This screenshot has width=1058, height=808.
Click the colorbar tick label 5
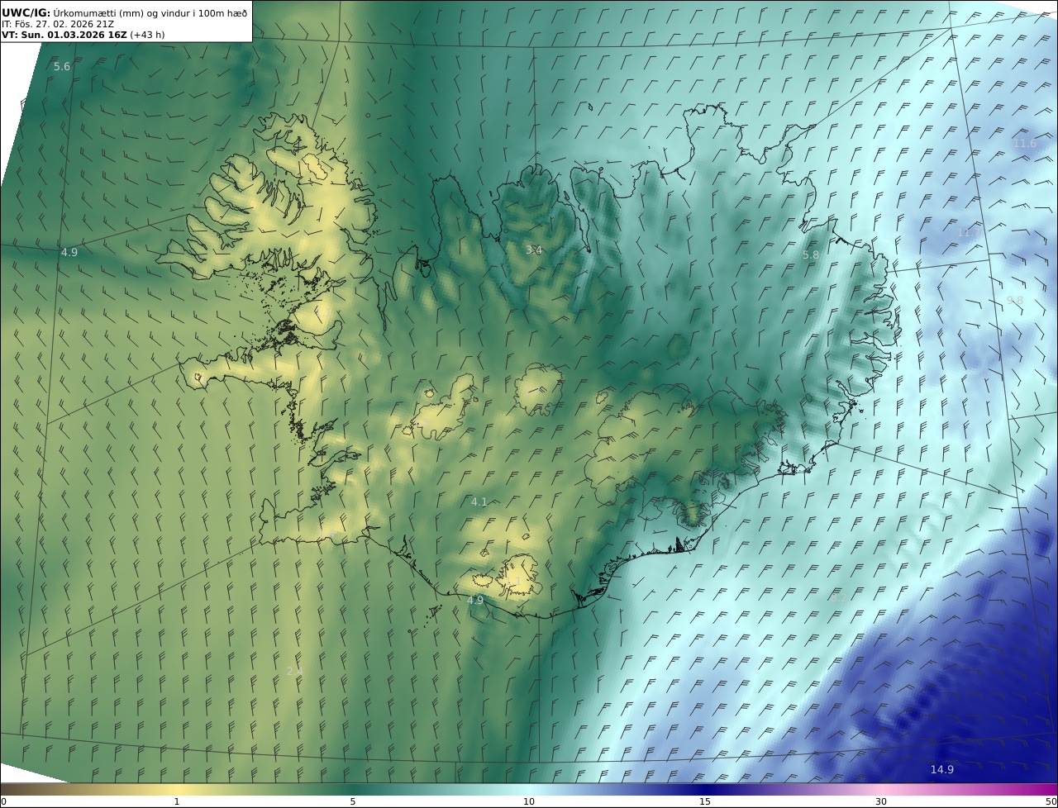pyautogui.click(x=353, y=801)
